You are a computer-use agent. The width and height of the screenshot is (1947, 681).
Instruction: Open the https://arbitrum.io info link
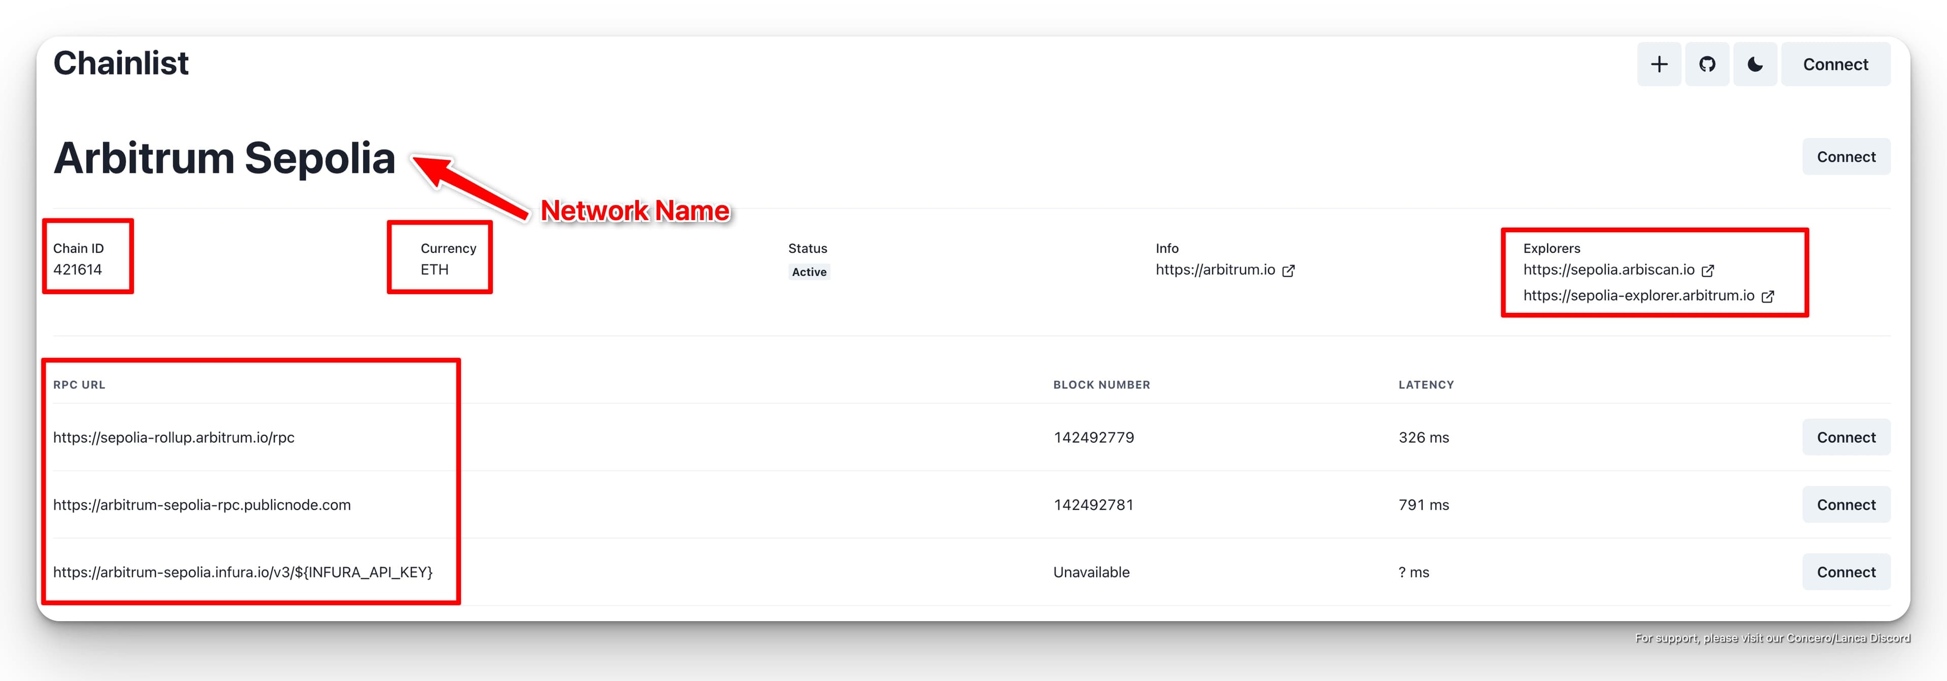click(x=1215, y=270)
